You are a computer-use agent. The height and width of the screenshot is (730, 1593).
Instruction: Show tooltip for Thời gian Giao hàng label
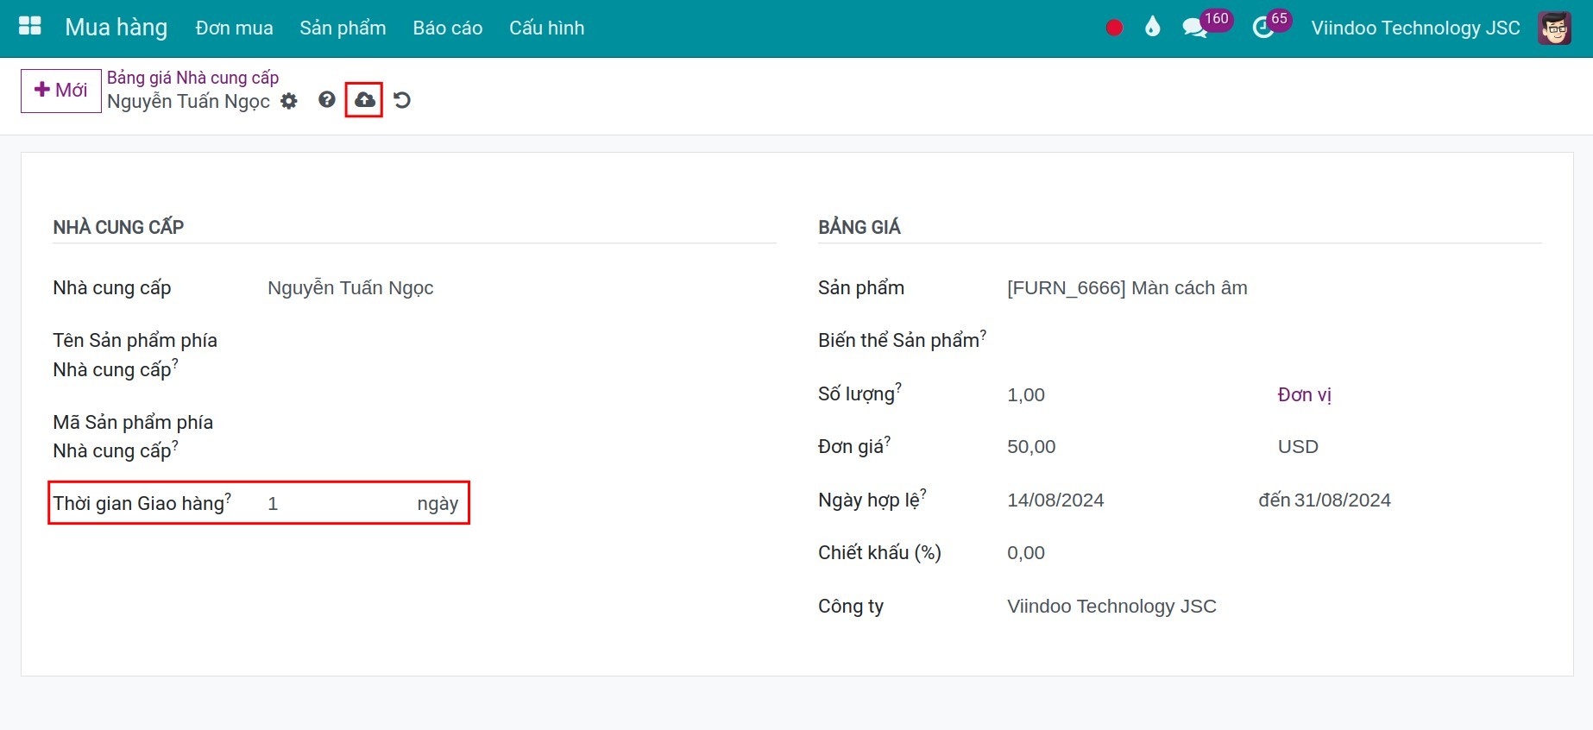click(228, 497)
